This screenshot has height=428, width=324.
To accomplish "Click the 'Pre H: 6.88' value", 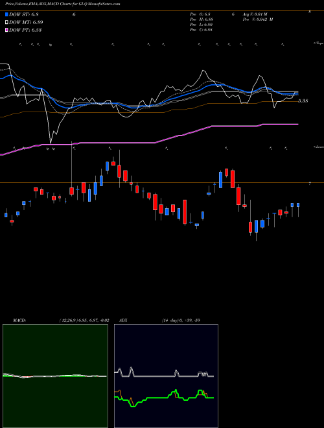I will point(202,19).
